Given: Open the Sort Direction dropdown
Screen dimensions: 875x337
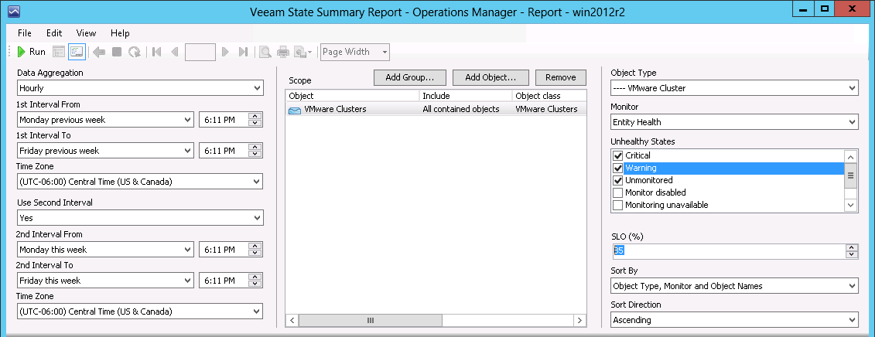Looking at the screenshot, I should [x=734, y=320].
